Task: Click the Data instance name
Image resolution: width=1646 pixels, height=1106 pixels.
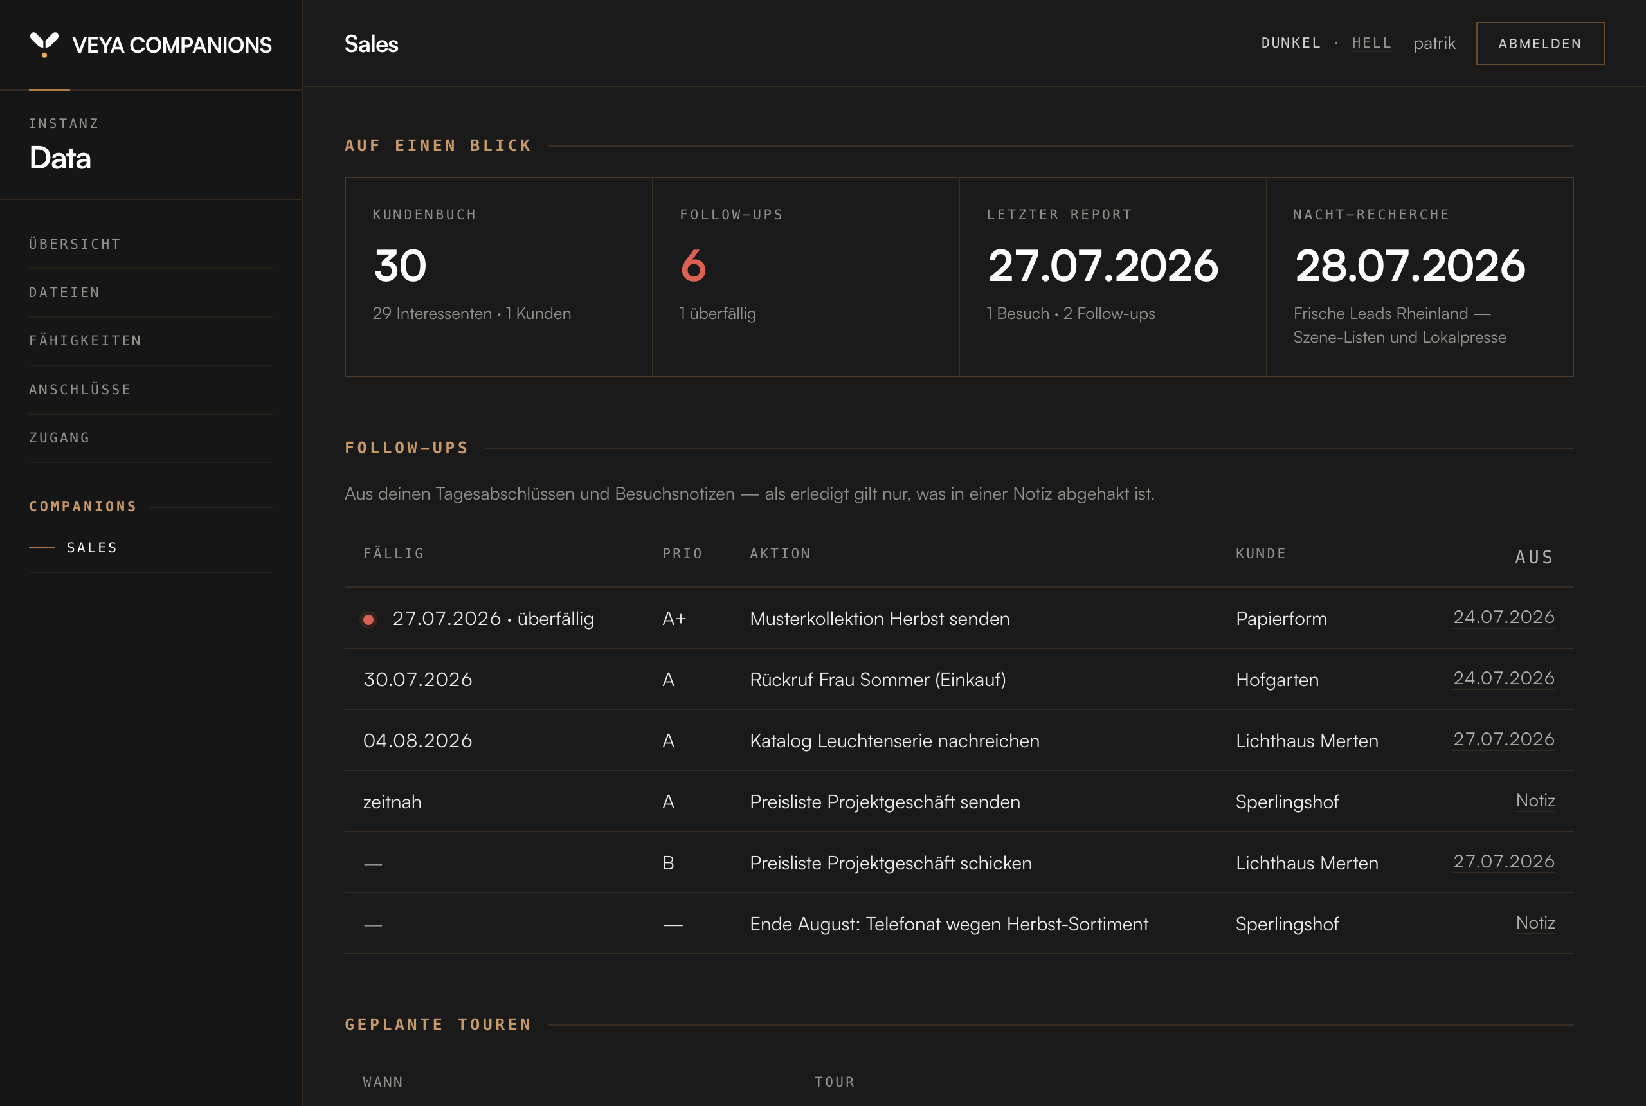Action: click(x=60, y=158)
